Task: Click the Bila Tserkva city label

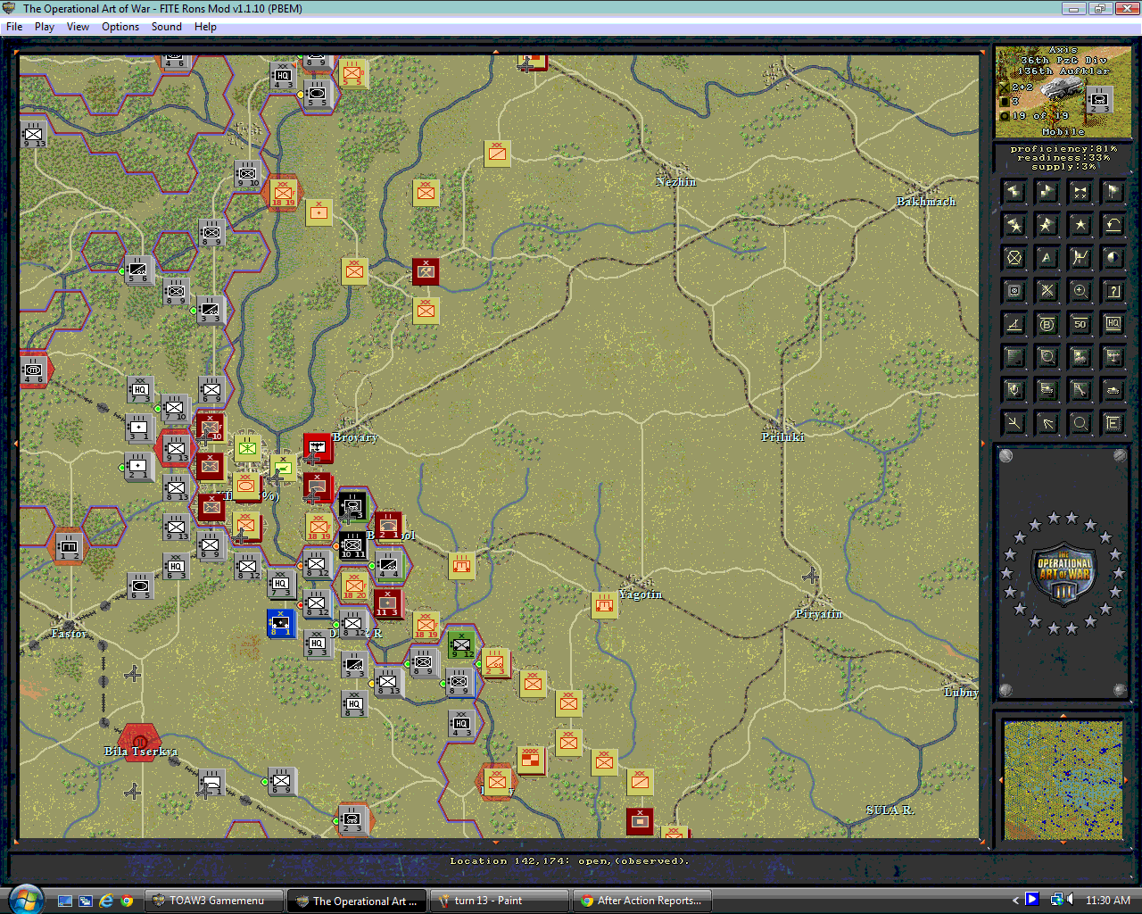Action: pos(141,752)
